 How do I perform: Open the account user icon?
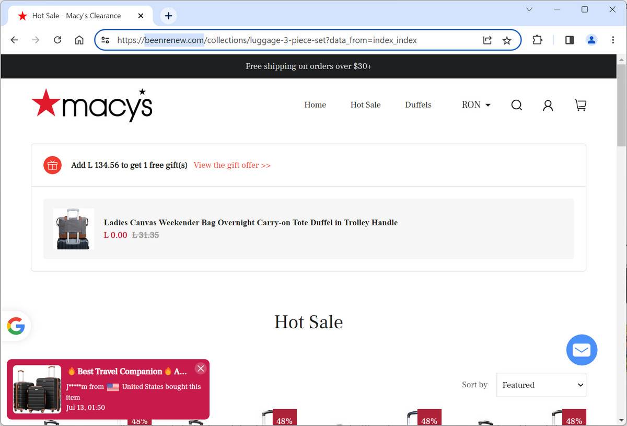pyautogui.click(x=548, y=105)
